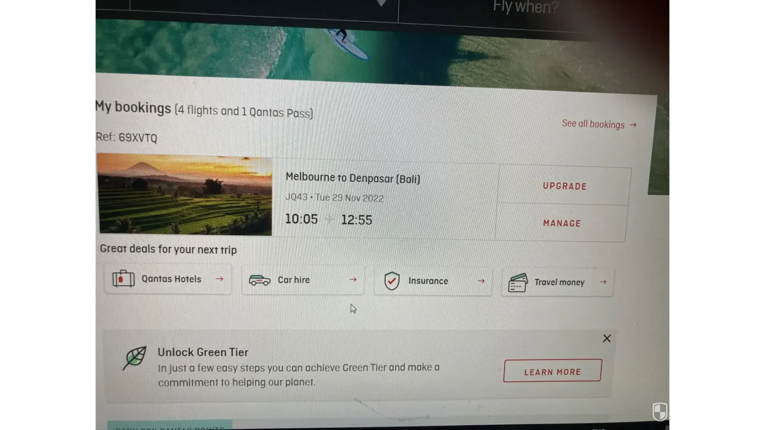Click the Qantas Hotels deal label
Viewport: 765px width, 430px height.
click(171, 279)
